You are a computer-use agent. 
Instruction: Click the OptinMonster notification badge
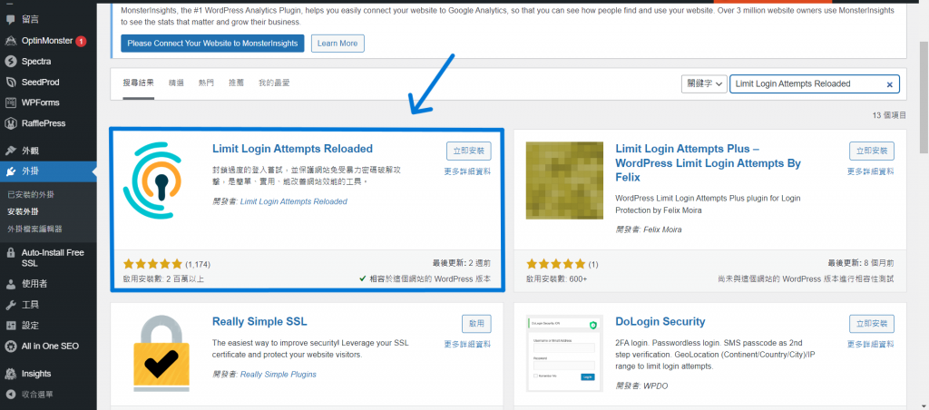[x=81, y=41]
